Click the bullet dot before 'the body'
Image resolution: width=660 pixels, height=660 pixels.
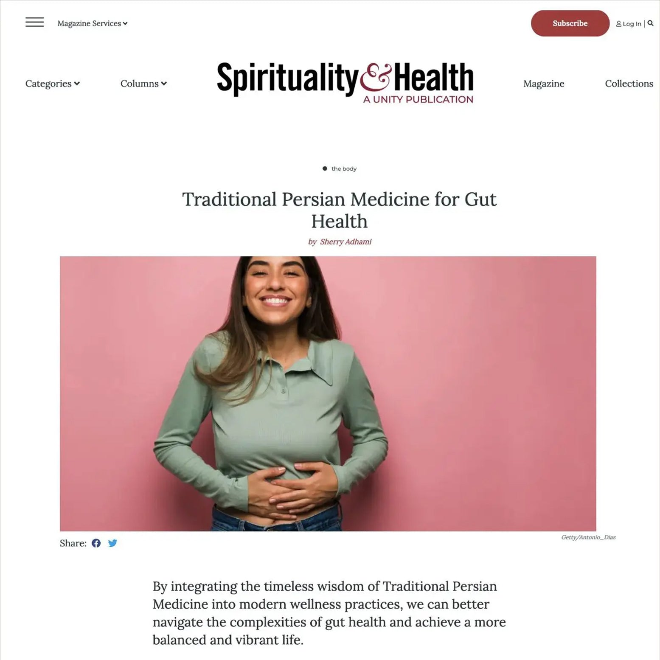coord(325,169)
